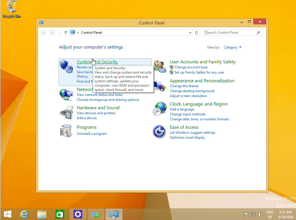Open the User Accounts people icon
296x220 pixels.
tap(160, 67)
